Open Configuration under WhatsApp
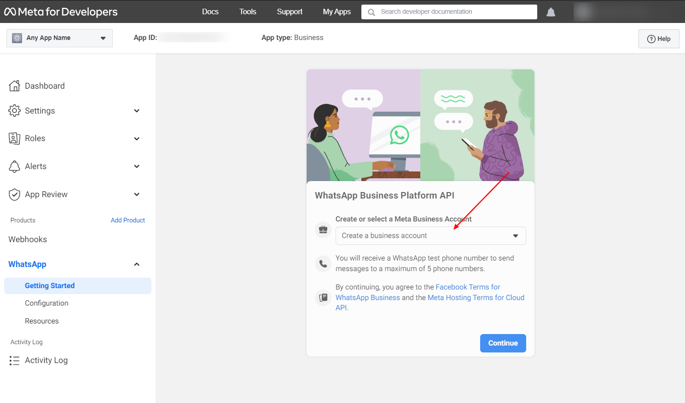The width and height of the screenshot is (685, 403). pos(46,303)
